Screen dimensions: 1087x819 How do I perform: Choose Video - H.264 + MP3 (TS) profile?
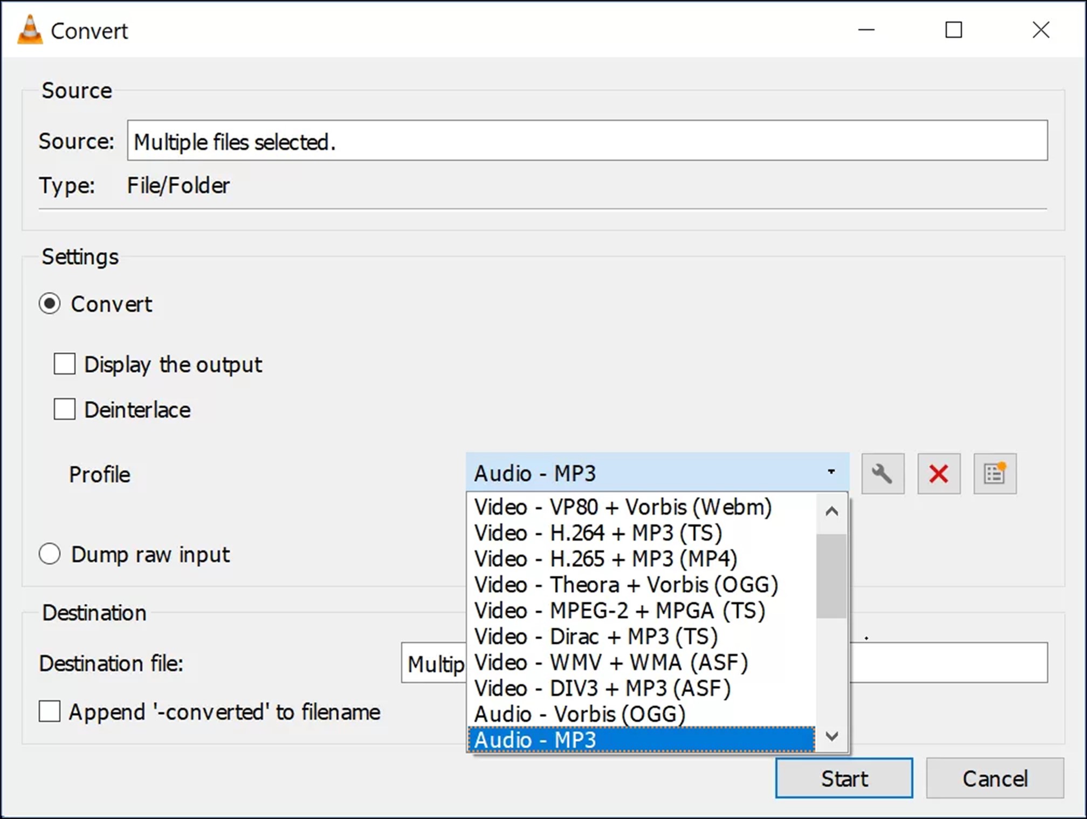click(597, 533)
